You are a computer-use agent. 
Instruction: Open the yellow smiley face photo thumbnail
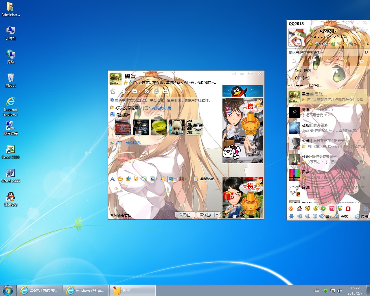159,127
